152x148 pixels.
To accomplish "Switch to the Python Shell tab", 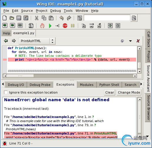I will (x=109, y=85).
